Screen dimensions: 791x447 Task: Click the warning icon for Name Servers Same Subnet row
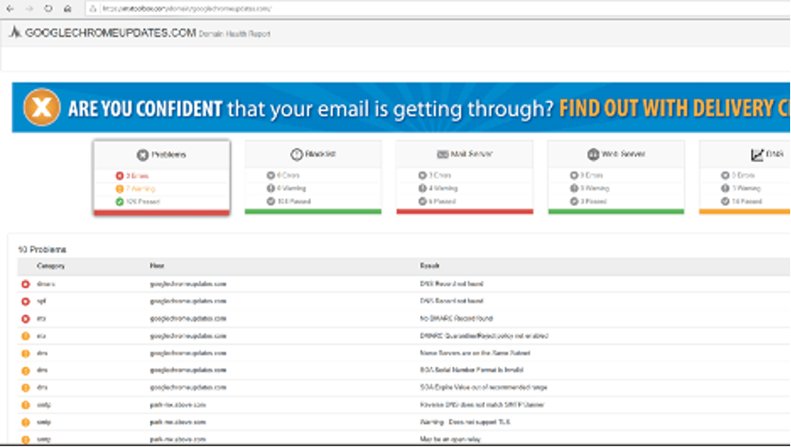coord(25,353)
